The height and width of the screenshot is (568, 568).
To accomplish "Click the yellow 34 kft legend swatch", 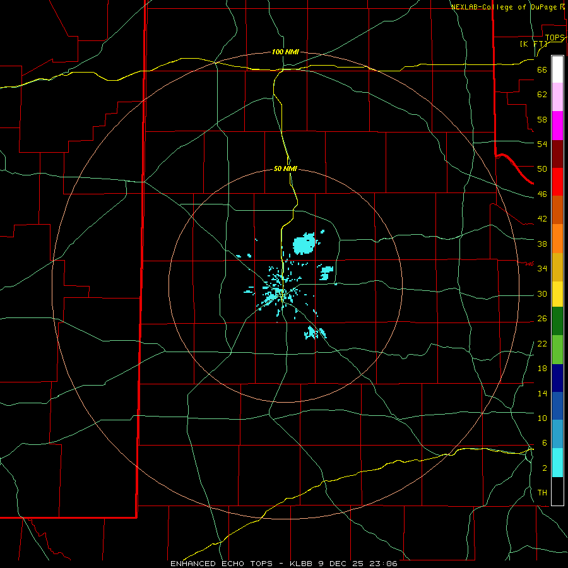I will tap(557, 294).
